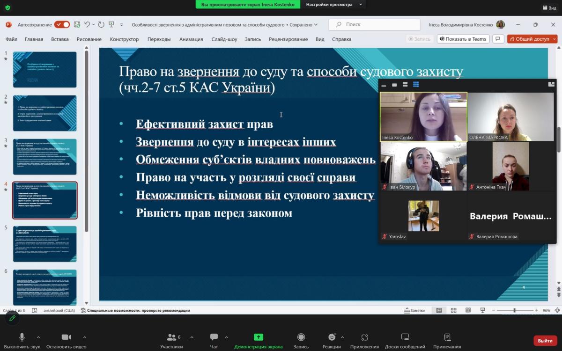Select slide 5 thumbnail in the panel
Image resolution: width=562 pixels, height=351 pixels.
pyautogui.click(x=45, y=244)
